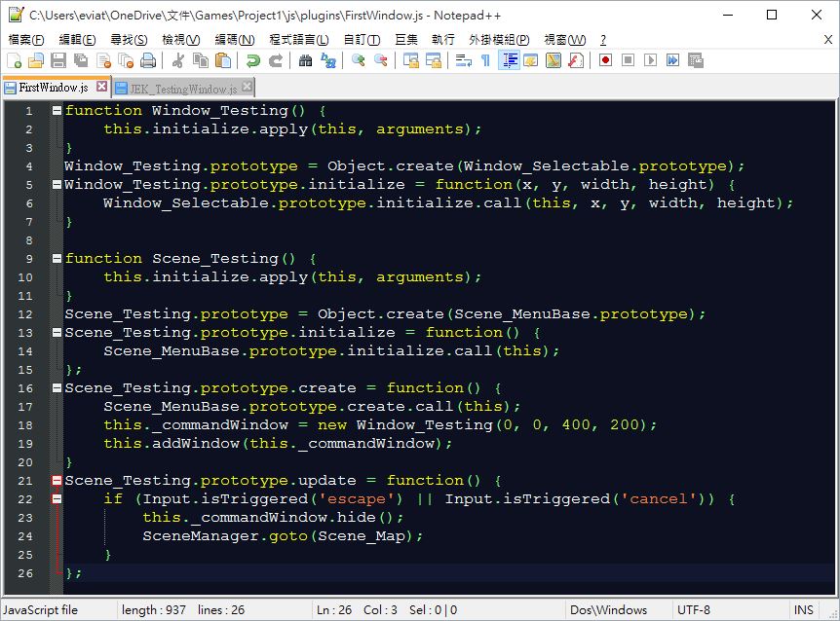The height and width of the screenshot is (621, 840).
Task: Toggle the indent guide button
Action: pos(509,60)
